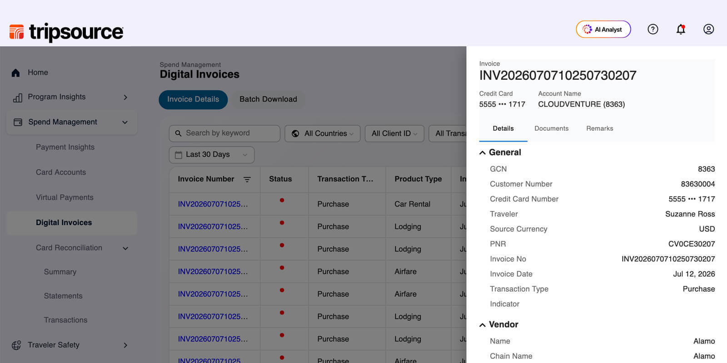Open Transactions under Card Reconciliation
The width and height of the screenshot is (727, 363).
(65, 320)
